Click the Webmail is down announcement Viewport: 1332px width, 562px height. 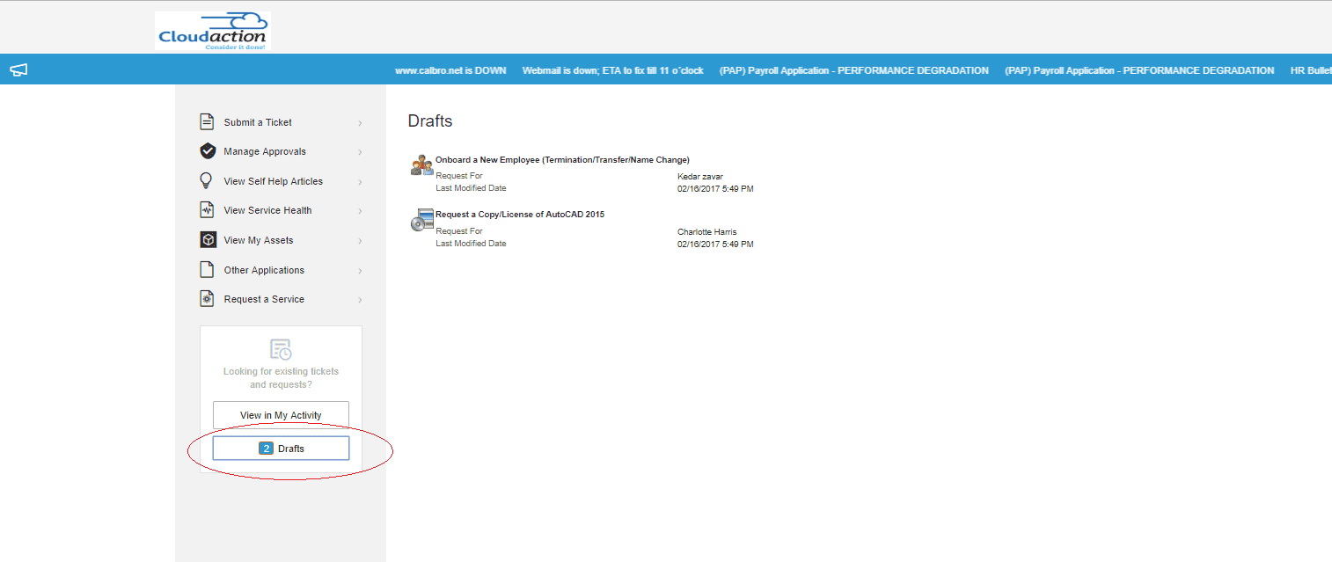612,70
